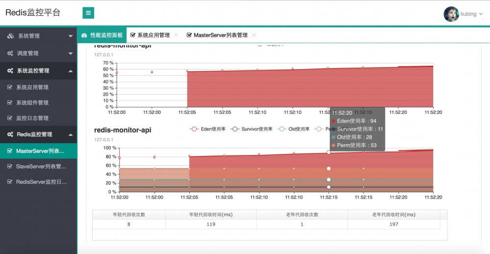The image size is (490, 254).
Task: Click the 老年代回收次数 column header
Action: coord(302,215)
